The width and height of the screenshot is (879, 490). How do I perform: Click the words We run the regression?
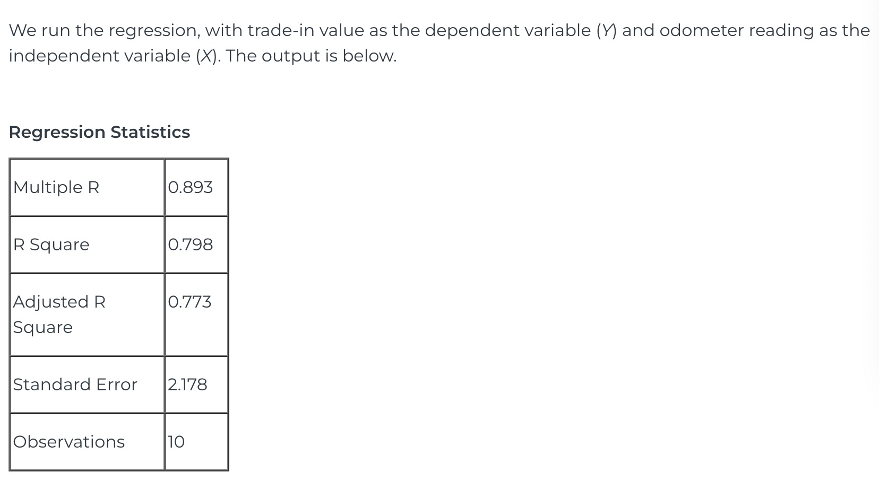103,31
